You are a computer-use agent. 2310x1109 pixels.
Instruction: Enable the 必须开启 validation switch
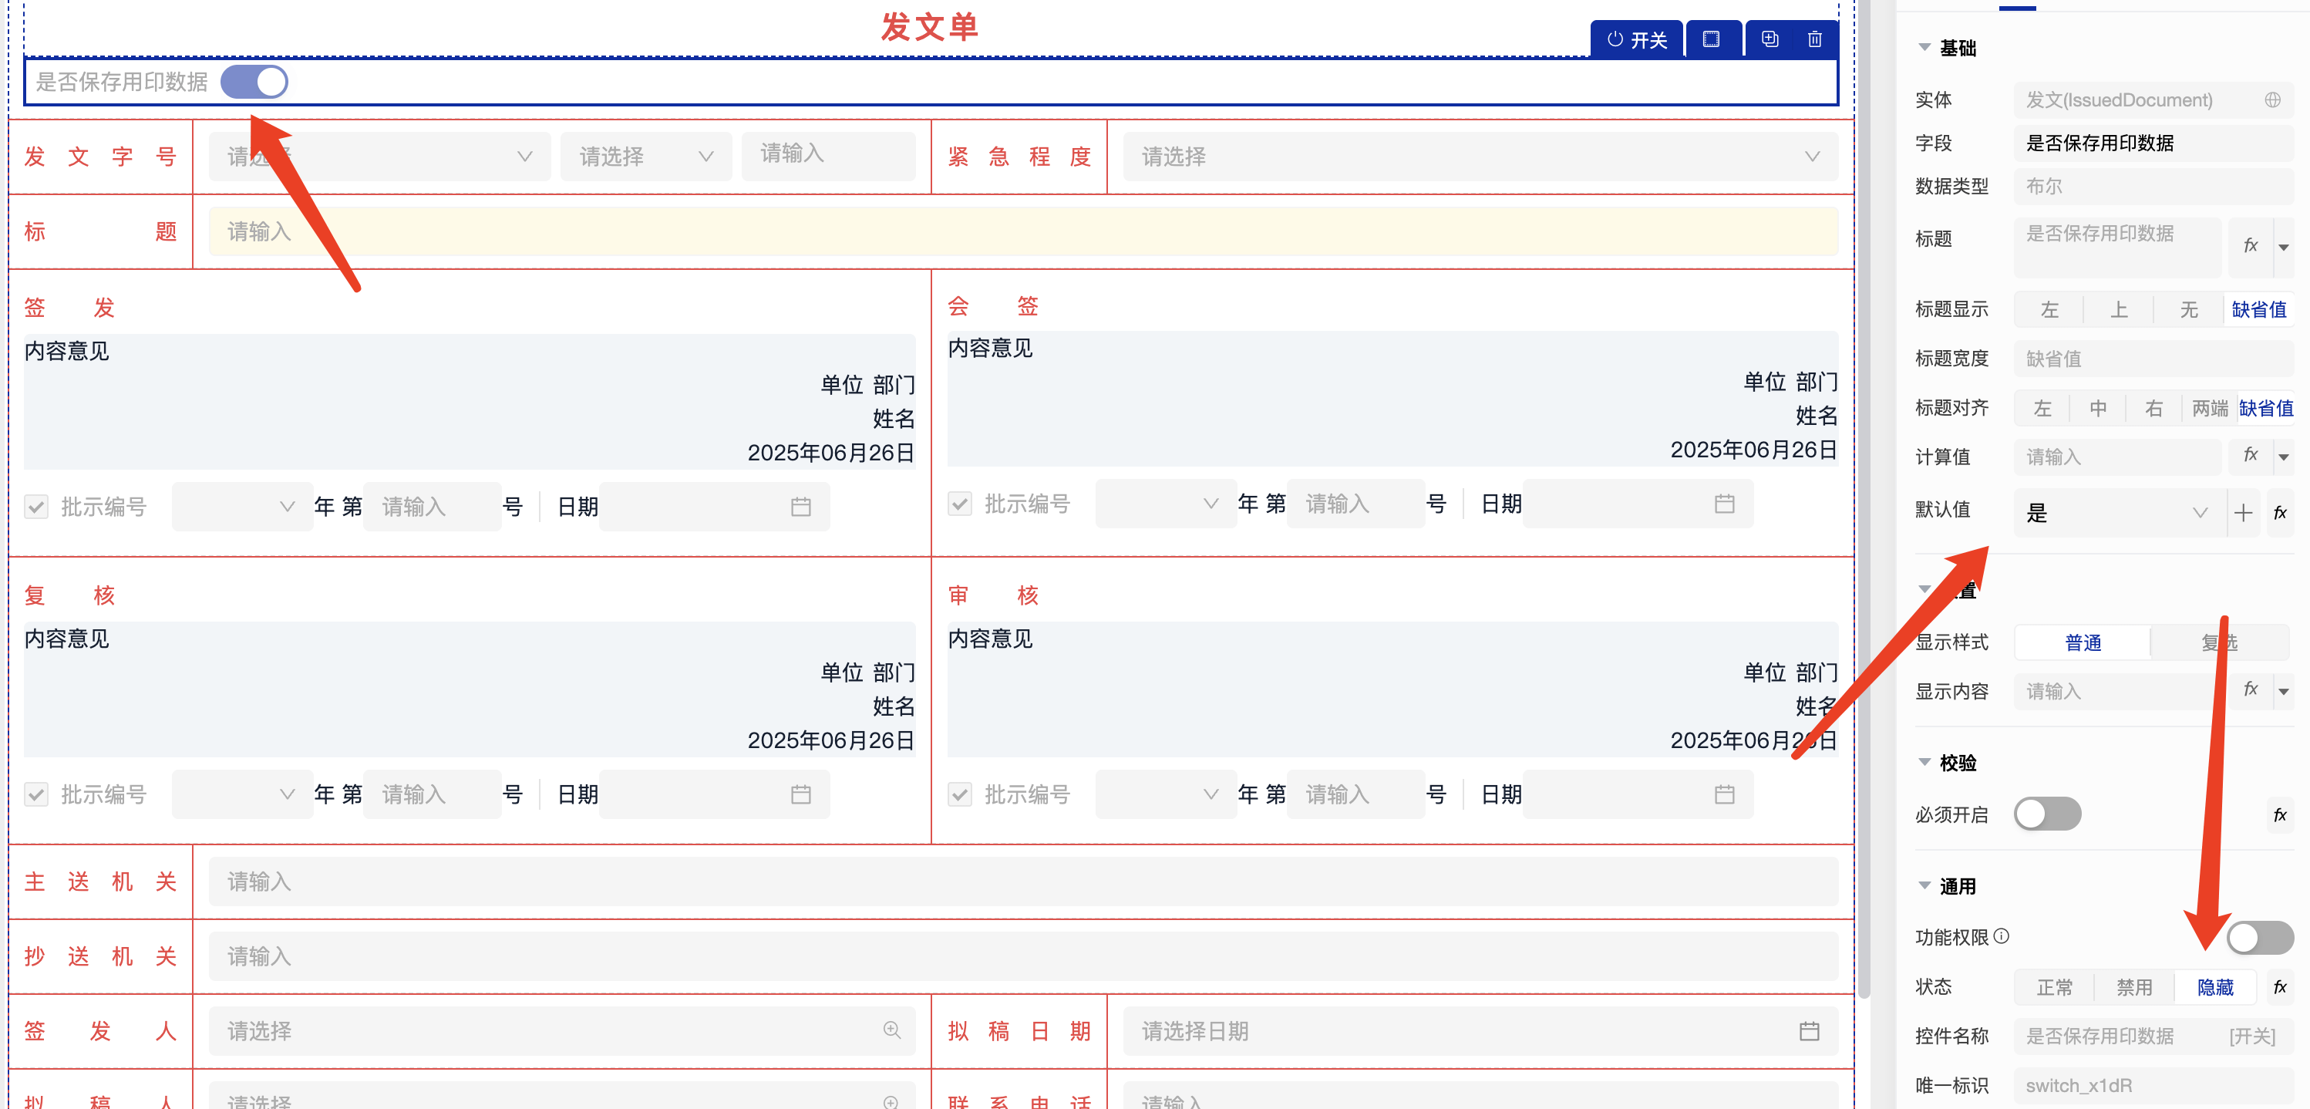coord(2047,814)
